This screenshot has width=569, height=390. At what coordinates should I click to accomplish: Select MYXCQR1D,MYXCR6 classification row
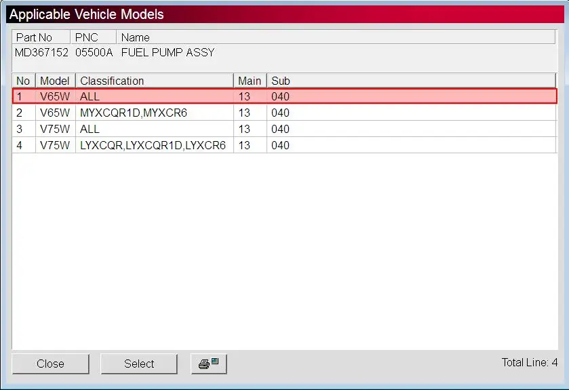[x=154, y=113]
